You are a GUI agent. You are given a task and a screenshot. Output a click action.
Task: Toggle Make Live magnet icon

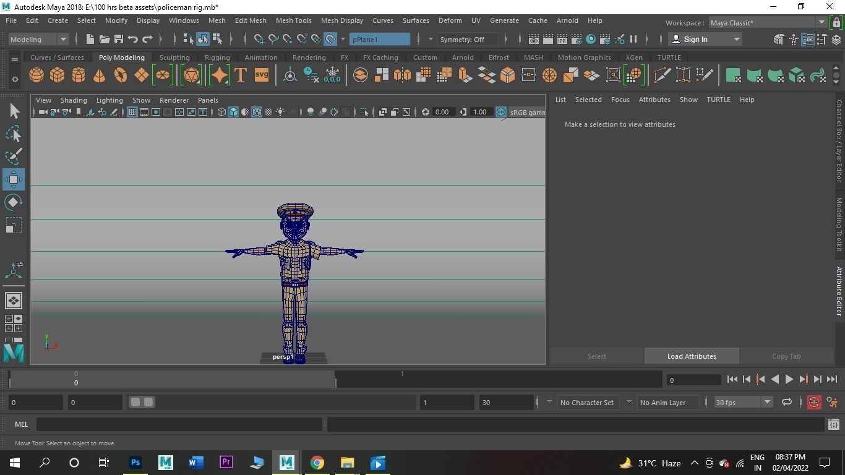click(330, 39)
